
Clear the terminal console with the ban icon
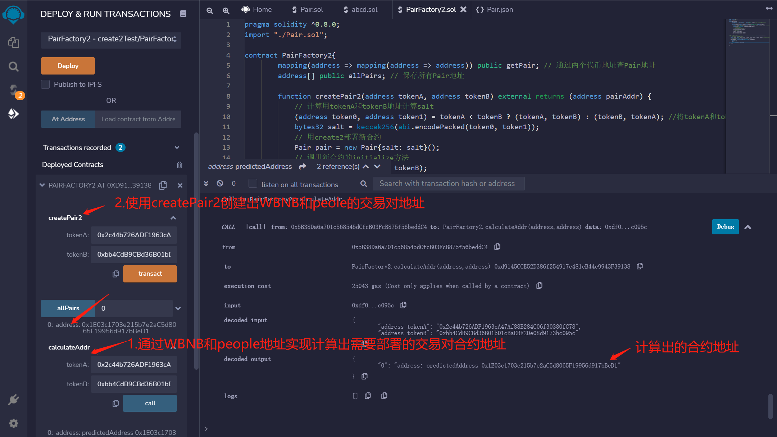[220, 183]
